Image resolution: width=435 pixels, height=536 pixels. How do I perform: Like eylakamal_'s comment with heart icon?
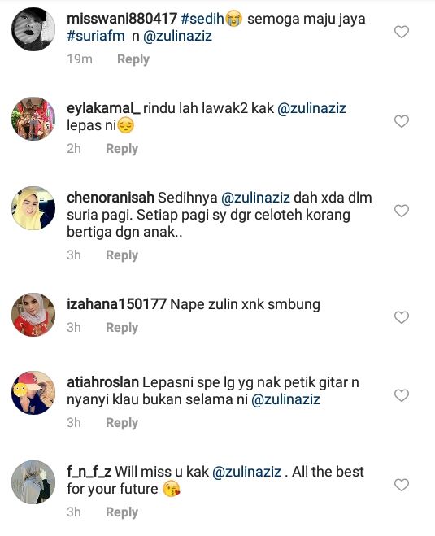pyautogui.click(x=402, y=121)
